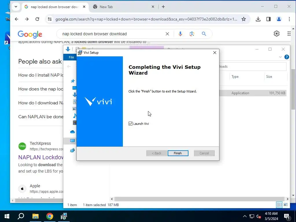View site information icon in address bar
The width and height of the screenshot is (296, 222).
point(50,19)
